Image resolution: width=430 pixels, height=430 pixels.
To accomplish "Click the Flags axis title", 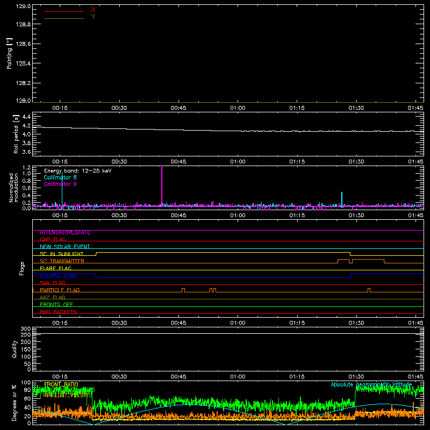I will [x=22, y=268].
